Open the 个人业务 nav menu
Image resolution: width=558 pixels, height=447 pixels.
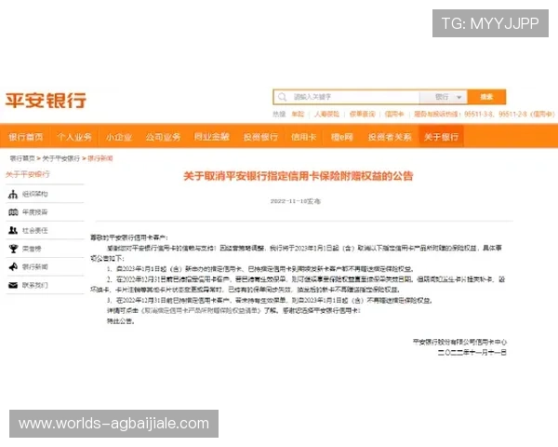coord(74,137)
